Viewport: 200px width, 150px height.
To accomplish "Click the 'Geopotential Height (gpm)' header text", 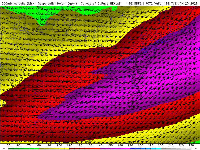I will (57, 4).
